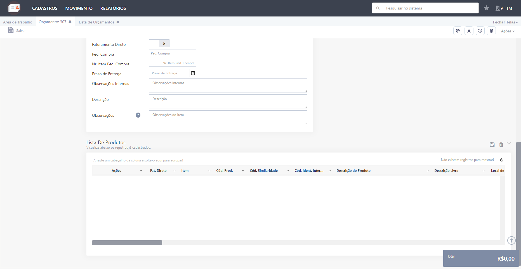Click the Observações do Item text area

click(228, 117)
